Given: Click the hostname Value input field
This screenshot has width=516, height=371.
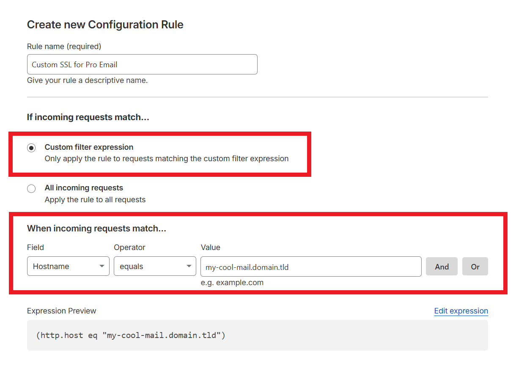Looking at the screenshot, I should point(311,266).
